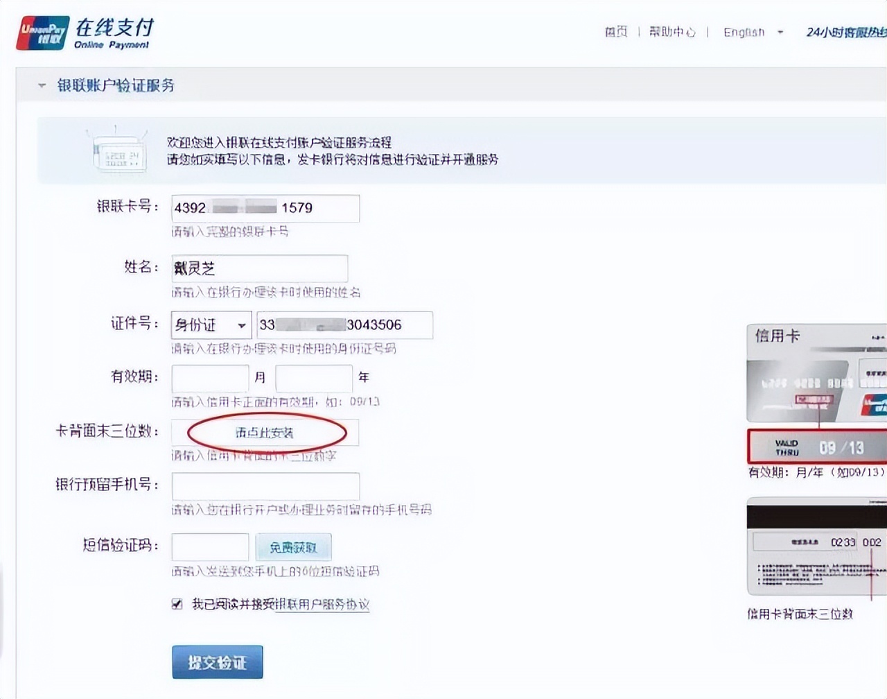The image size is (887, 699).
Task: Click the 银行预留手机号 phone field
Action: coord(265,486)
